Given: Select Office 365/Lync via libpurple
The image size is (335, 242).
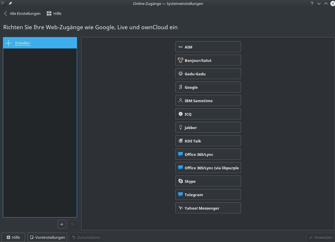Looking at the screenshot, I should pyautogui.click(x=208, y=168).
